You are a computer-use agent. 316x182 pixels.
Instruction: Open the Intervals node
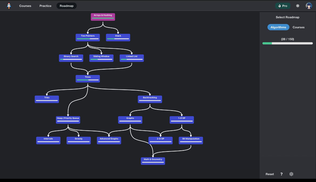click(x=48, y=140)
